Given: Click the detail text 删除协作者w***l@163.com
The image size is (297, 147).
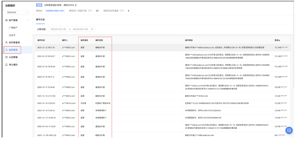Looking at the screenshot, I should (196, 96).
